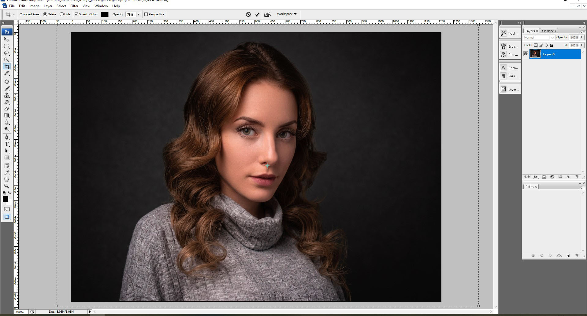Select the Lasso tool
The image size is (587, 316).
pyautogui.click(x=7, y=53)
